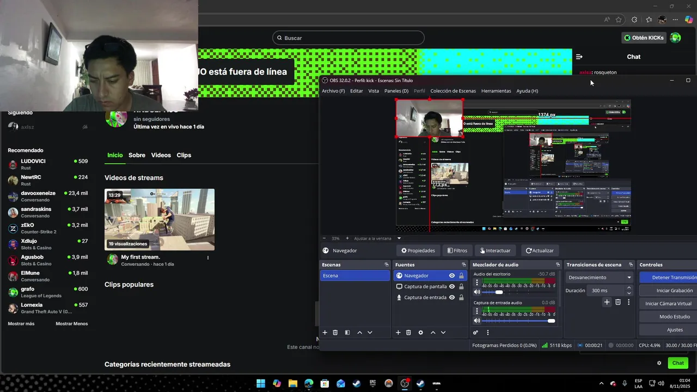Viewport: 697px width, 392px height.
Task: Delete the scene transition with trash icon
Action: 617,302
